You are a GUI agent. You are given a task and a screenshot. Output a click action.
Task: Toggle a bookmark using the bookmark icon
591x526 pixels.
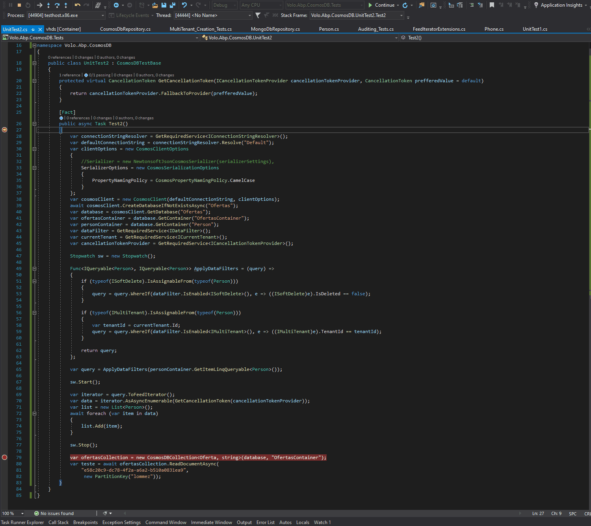click(492, 5)
